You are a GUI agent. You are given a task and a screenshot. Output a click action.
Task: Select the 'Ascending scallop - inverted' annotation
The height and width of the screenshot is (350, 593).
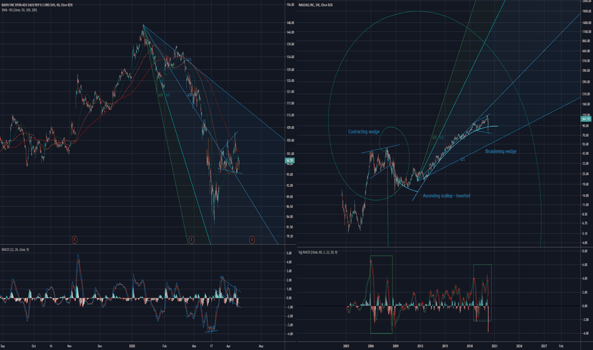(446, 195)
